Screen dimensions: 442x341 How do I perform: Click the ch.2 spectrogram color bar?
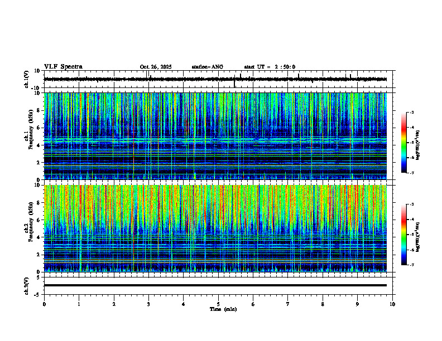coord(403,235)
